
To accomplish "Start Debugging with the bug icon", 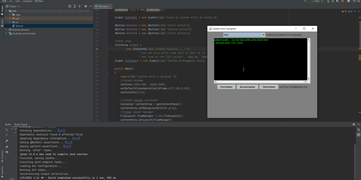I will tap(333, 1).
